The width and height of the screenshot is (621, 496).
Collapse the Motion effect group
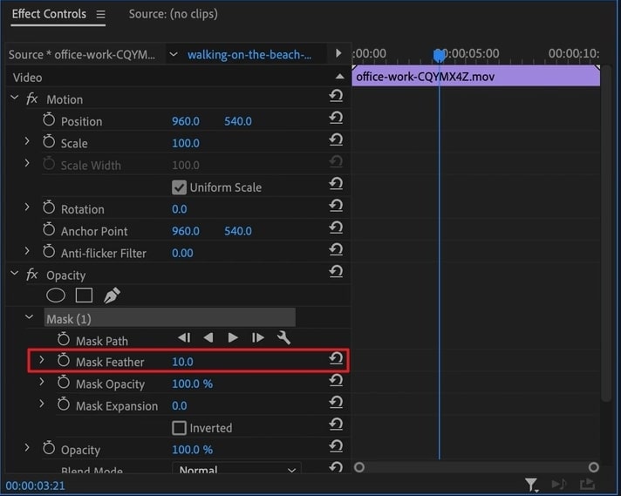pyautogui.click(x=14, y=98)
